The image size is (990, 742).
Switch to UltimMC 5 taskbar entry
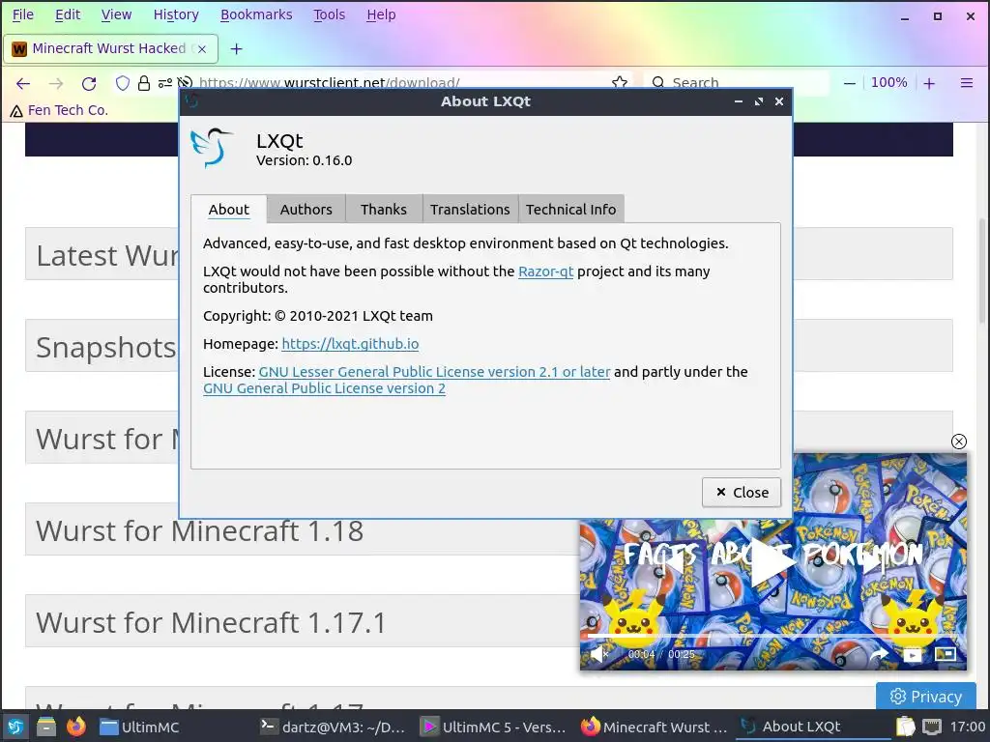pos(494,727)
